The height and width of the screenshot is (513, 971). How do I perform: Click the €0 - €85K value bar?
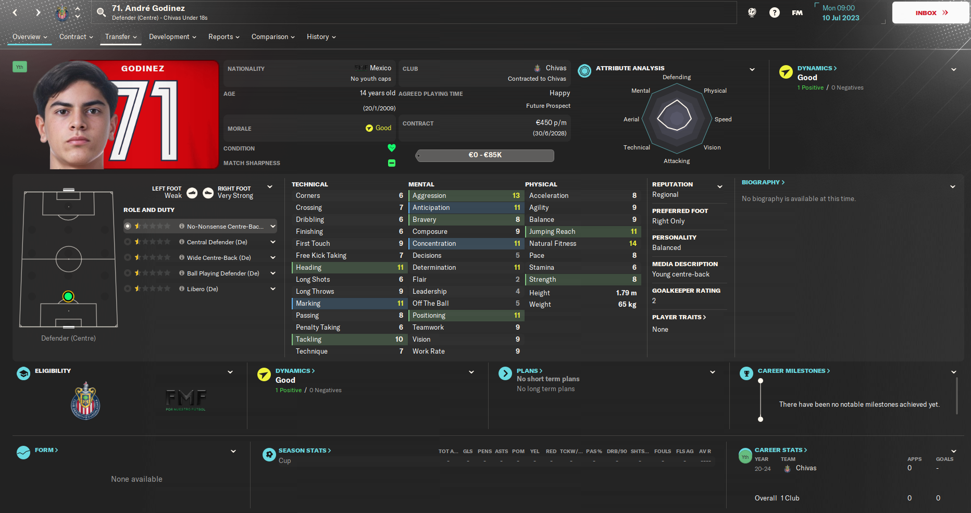485,155
